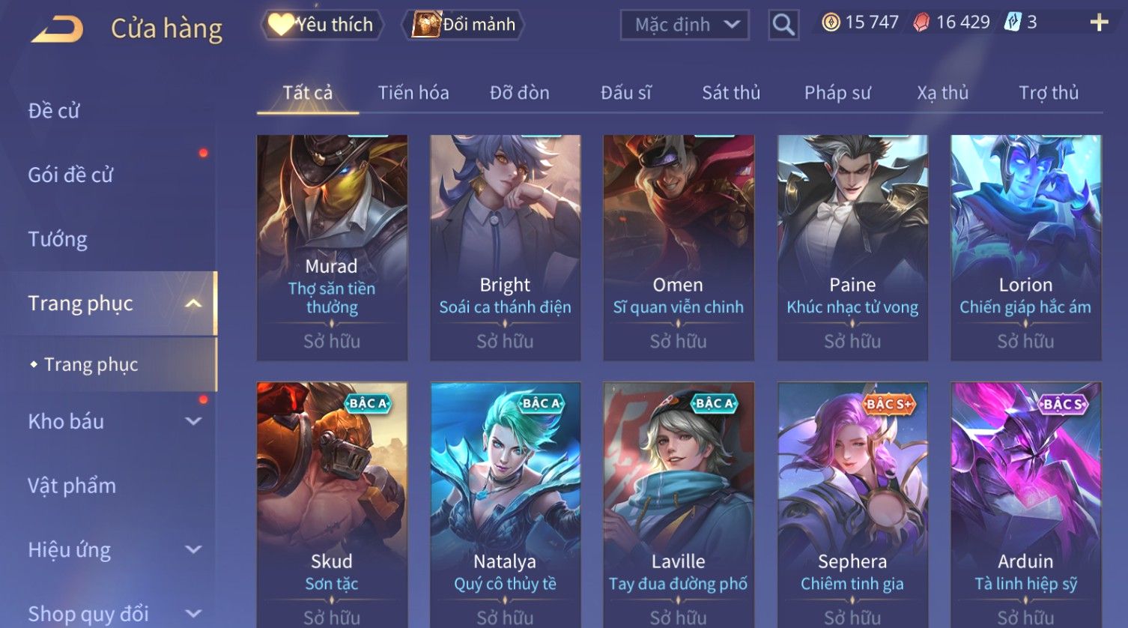Expand the Kho báu sidebar section
The height and width of the screenshot is (628, 1128).
coord(193,421)
